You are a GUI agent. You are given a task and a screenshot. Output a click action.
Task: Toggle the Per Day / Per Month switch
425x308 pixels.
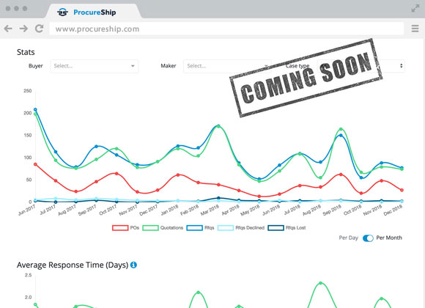(368, 238)
